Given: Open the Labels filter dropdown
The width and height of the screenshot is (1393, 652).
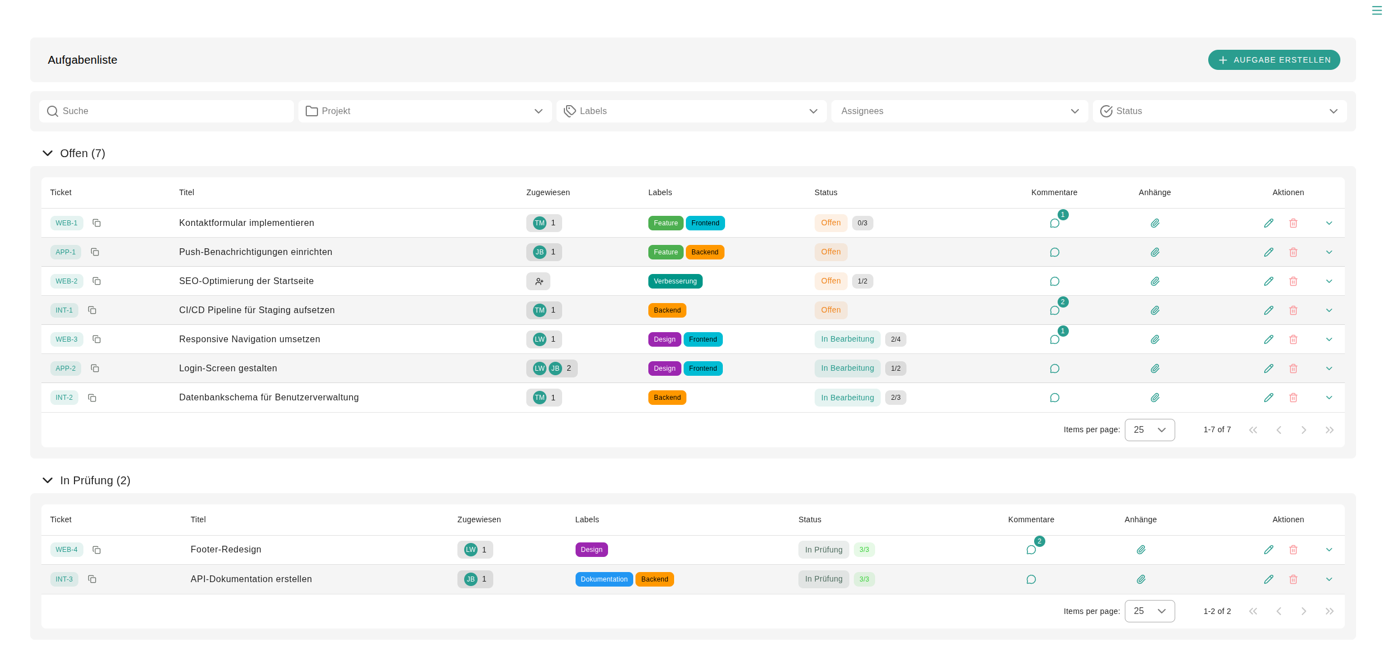Looking at the screenshot, I should pos(691,111).
